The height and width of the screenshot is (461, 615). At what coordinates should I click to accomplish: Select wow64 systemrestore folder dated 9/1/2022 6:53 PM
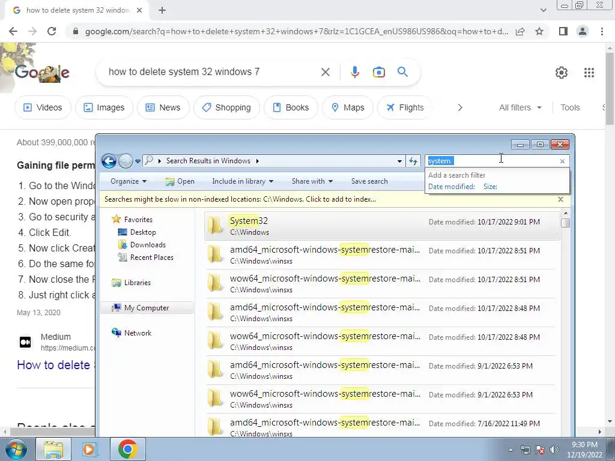tap(380, 399)
